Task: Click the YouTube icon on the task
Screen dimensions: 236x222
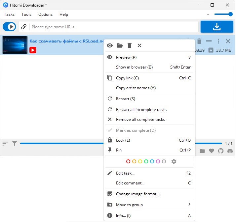Action: [33, 50]
